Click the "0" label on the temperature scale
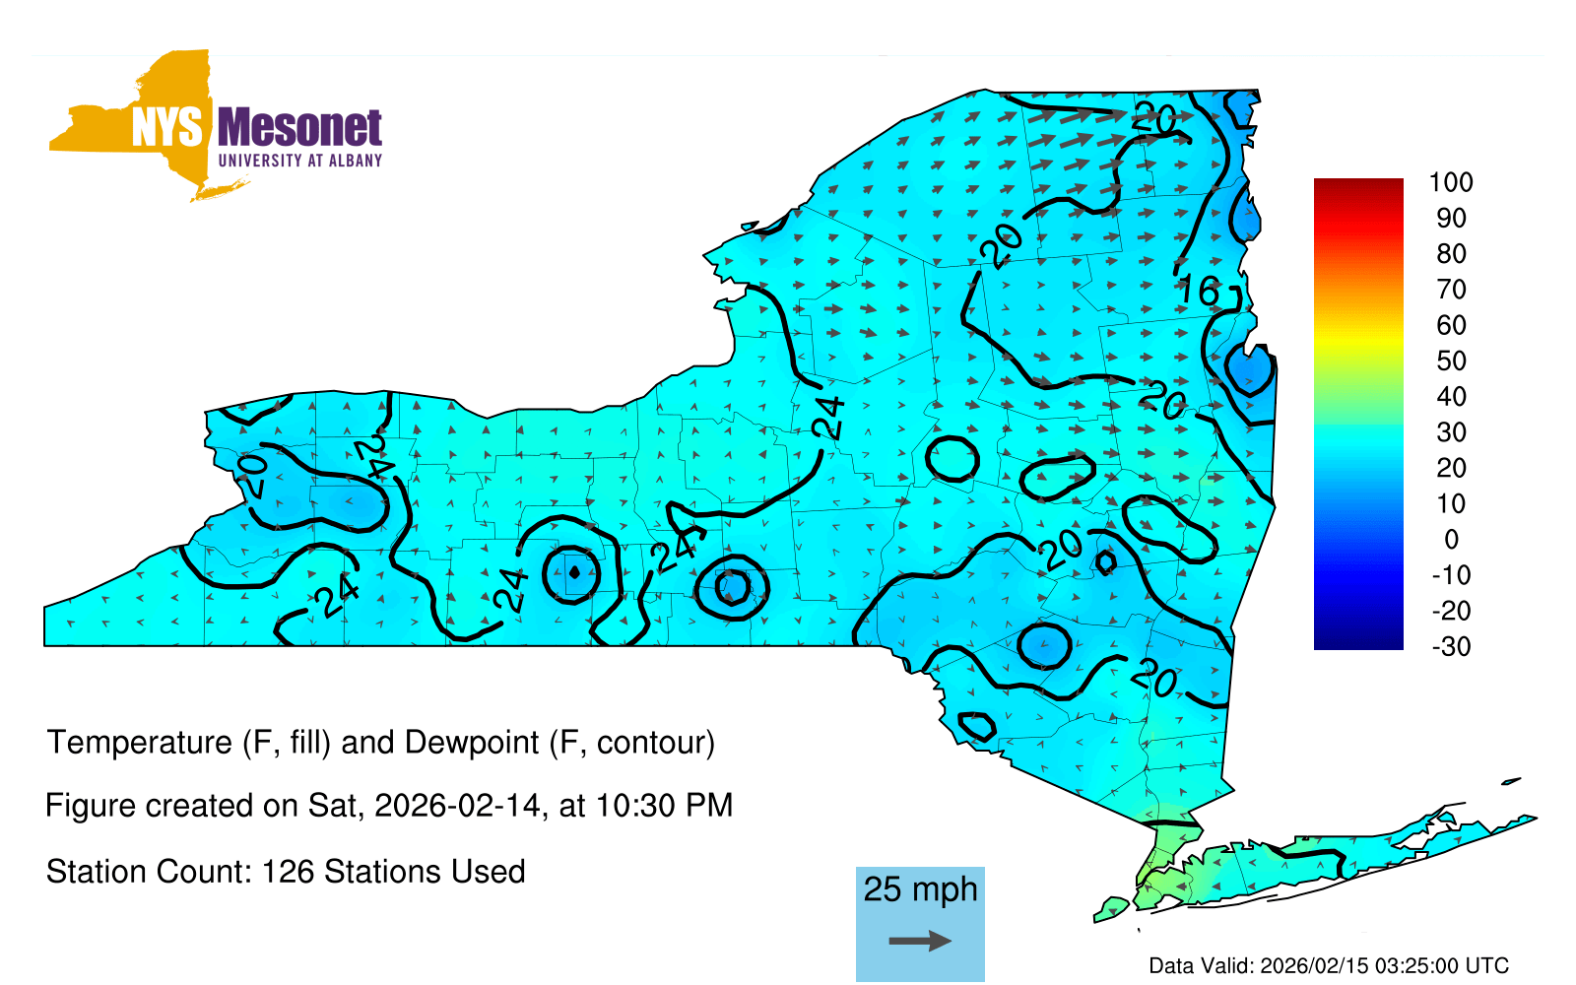Image resolution: width=1576 pixels, height=985 pixels. click(x=1450, y=539)
